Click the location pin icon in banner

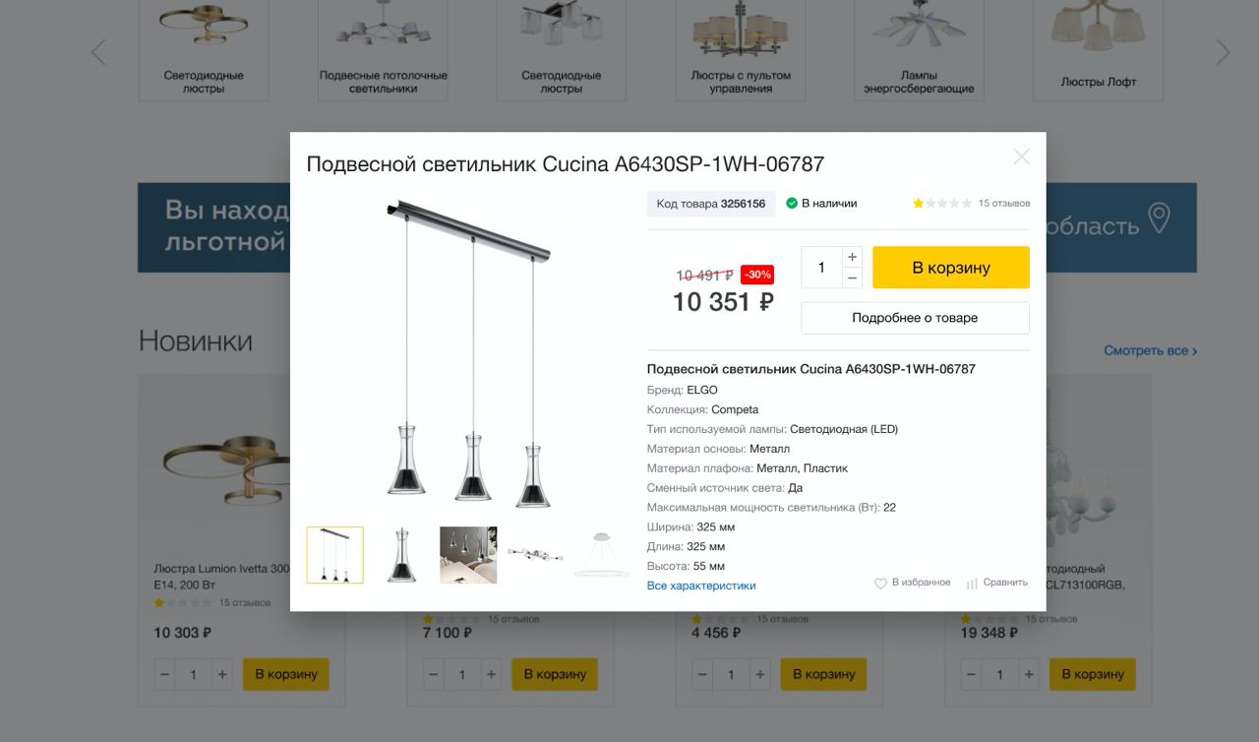pyautogui.click(x=1160, y=218)
